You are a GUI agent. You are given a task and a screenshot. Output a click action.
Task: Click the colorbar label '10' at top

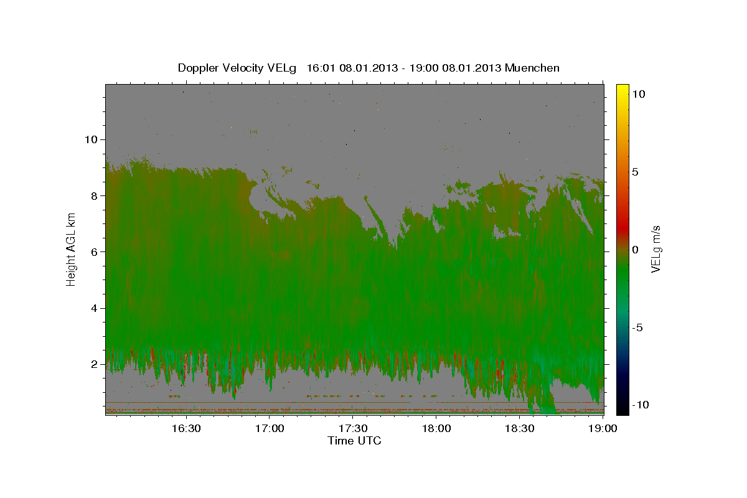(639, 93)
